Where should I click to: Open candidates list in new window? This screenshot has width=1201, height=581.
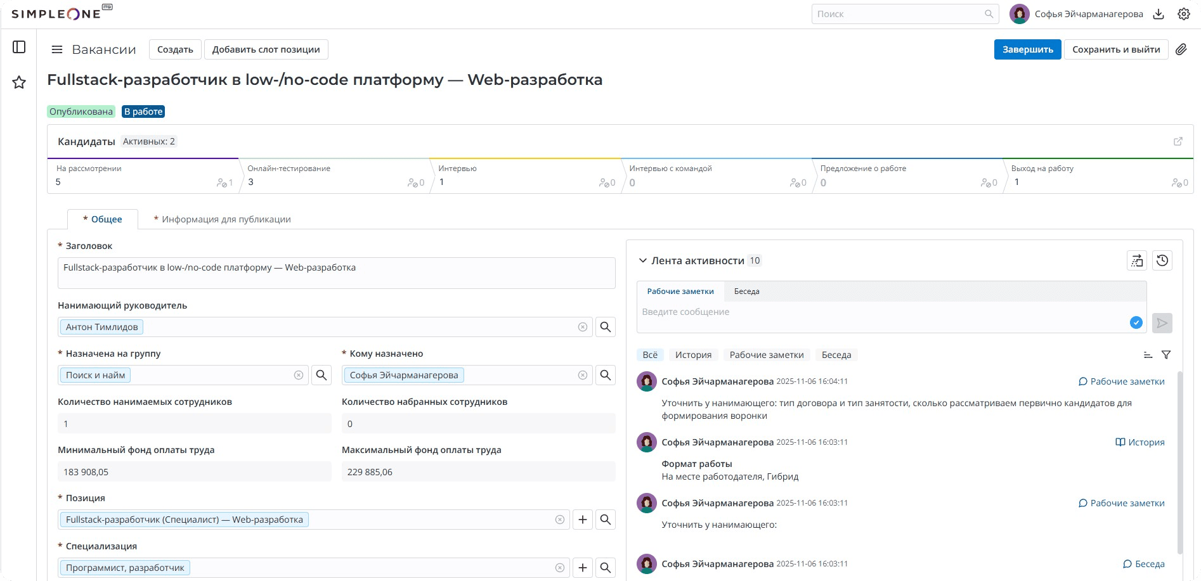(1178, 141)
